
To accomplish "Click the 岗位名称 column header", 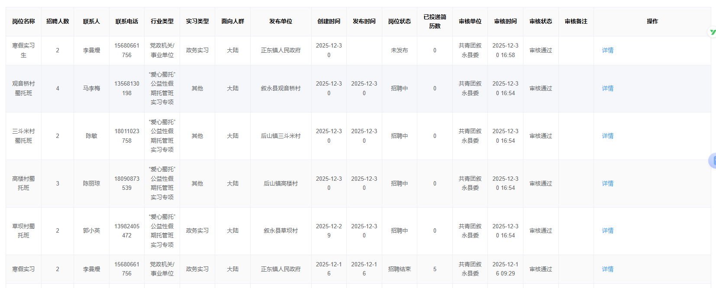I will tap(23, 21).
